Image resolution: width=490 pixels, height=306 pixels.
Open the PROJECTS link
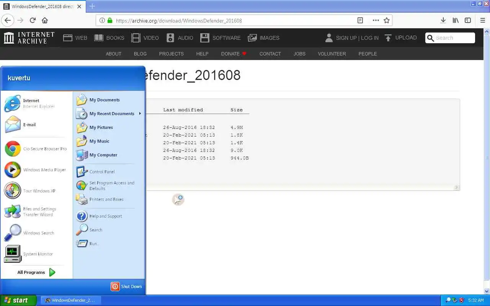coord(171,54)
